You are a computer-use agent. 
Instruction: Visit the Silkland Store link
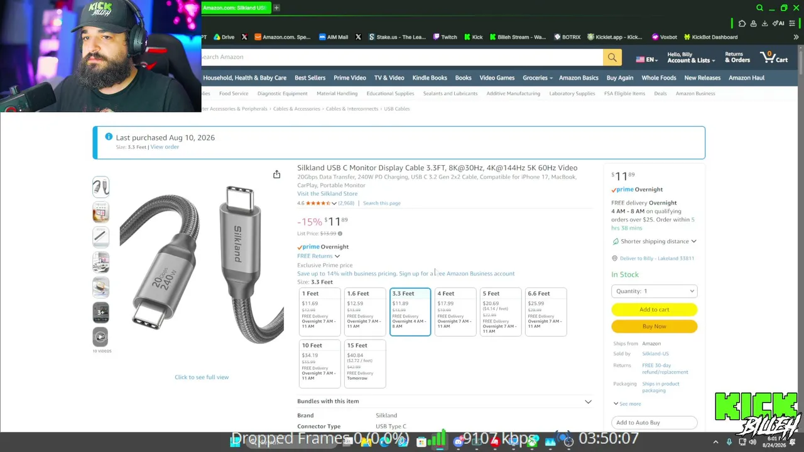click(x=327, y=193)
